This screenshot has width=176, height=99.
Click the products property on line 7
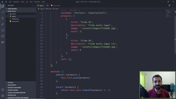click(x=66, y=16)
